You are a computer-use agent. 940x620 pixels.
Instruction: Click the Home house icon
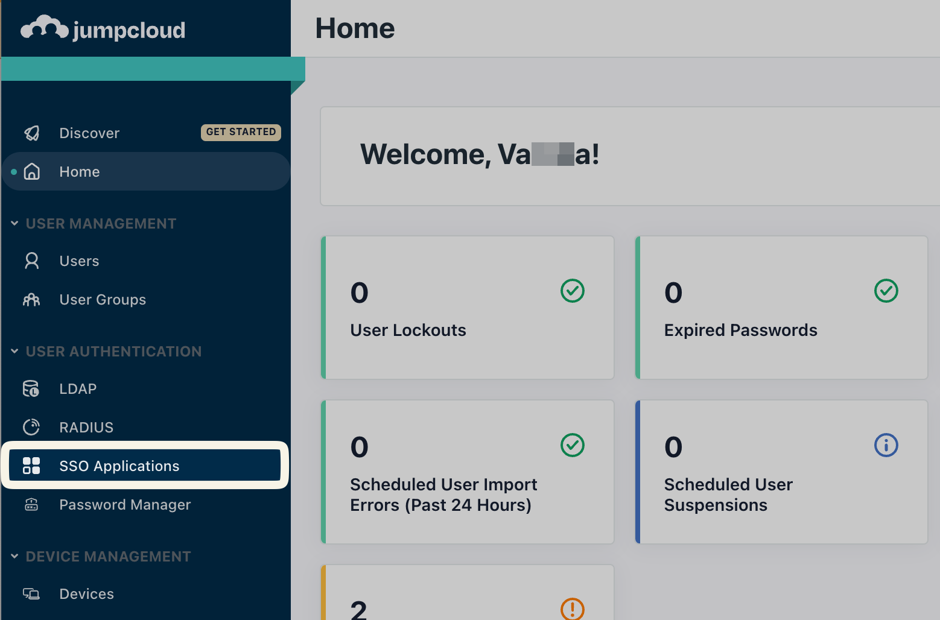pyautogui.click(x=31, y=171)
